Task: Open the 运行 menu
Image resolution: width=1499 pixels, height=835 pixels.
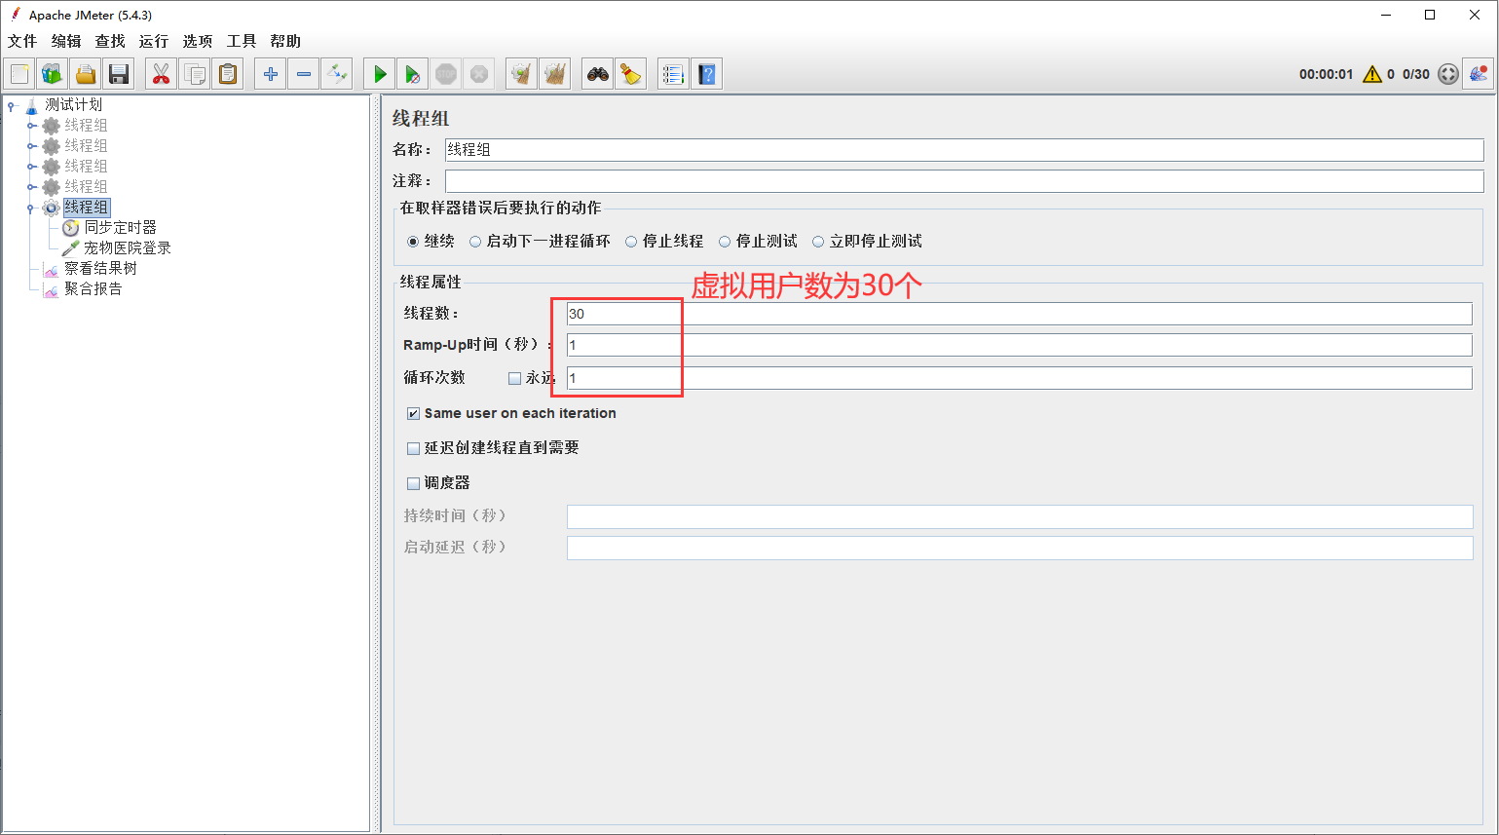Action: point(153,41)
